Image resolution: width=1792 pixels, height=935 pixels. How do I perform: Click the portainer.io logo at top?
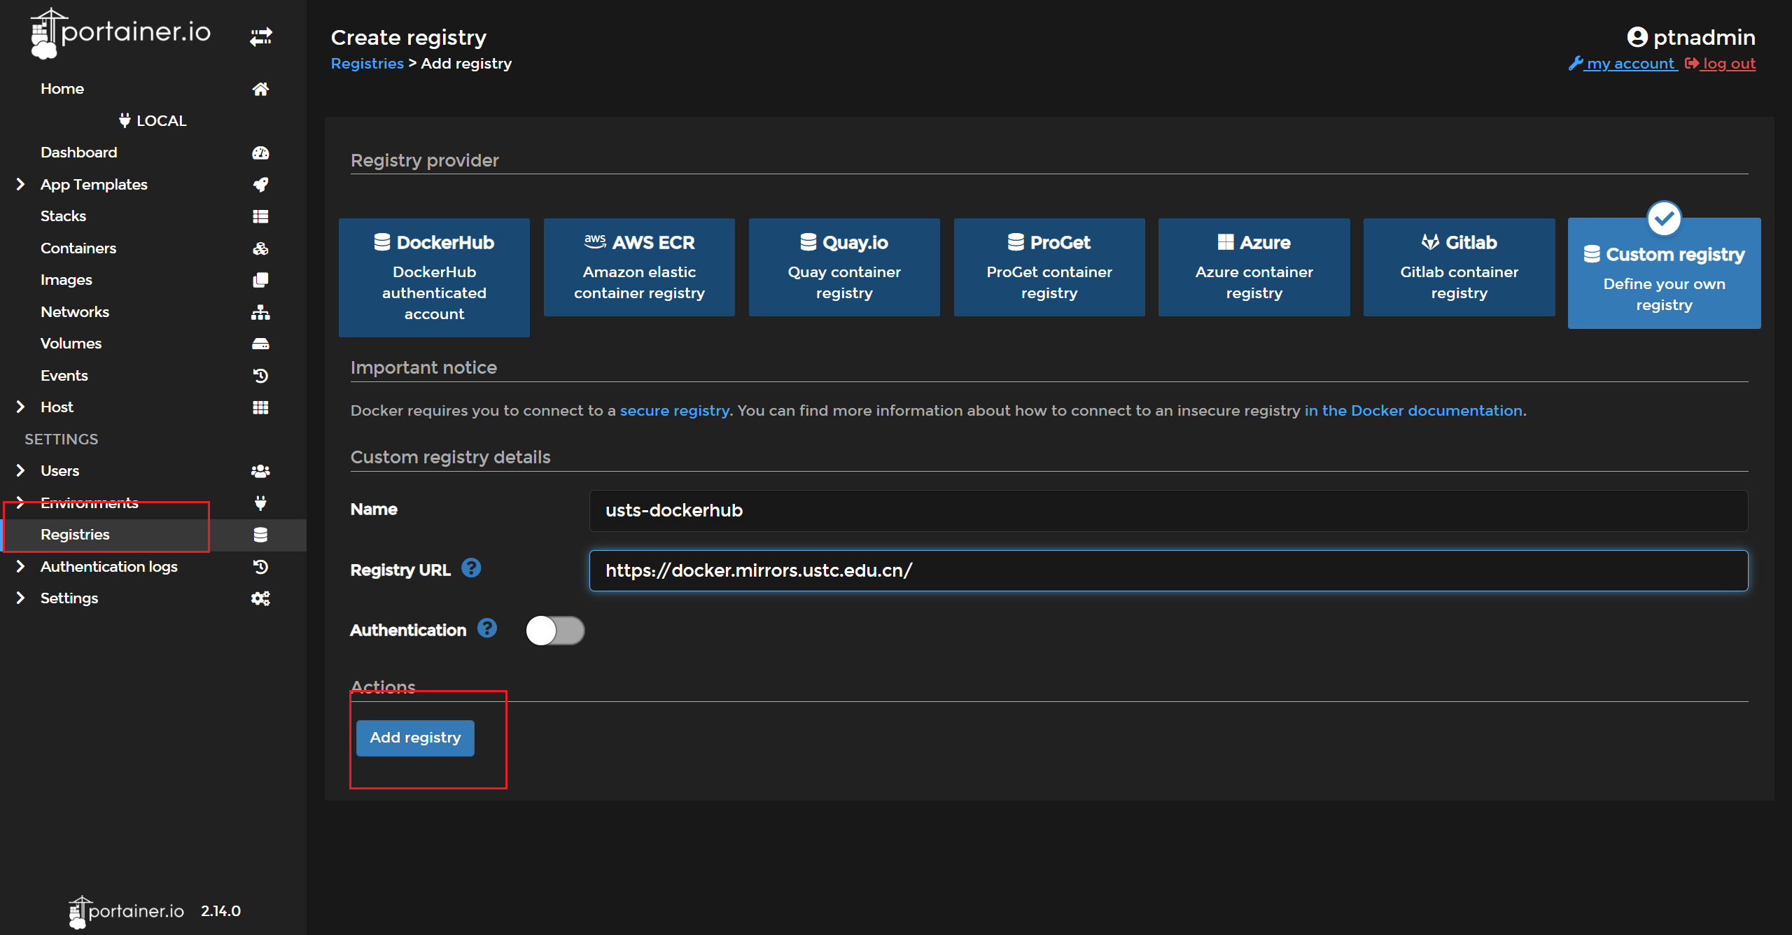pos(120,33)
